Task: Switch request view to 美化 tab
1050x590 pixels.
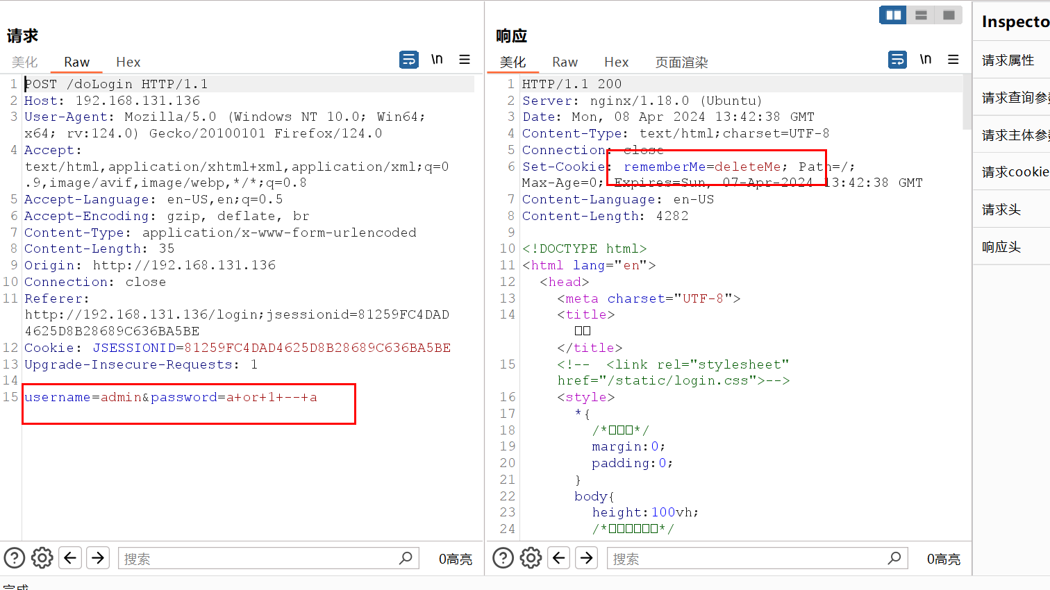Action: pyautogui.click(x=25, y=62)
